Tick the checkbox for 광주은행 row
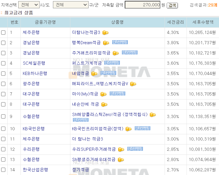219x175 pixels. point(3,84)
